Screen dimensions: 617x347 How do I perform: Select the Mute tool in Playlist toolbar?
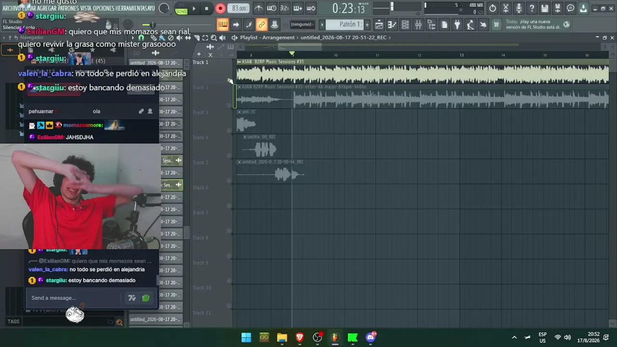click(179, 38)
